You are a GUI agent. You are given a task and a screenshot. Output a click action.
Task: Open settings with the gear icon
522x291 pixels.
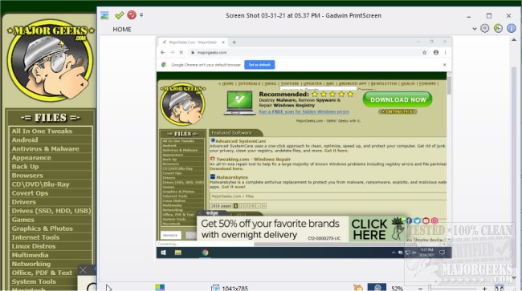[x=485, y=29]
